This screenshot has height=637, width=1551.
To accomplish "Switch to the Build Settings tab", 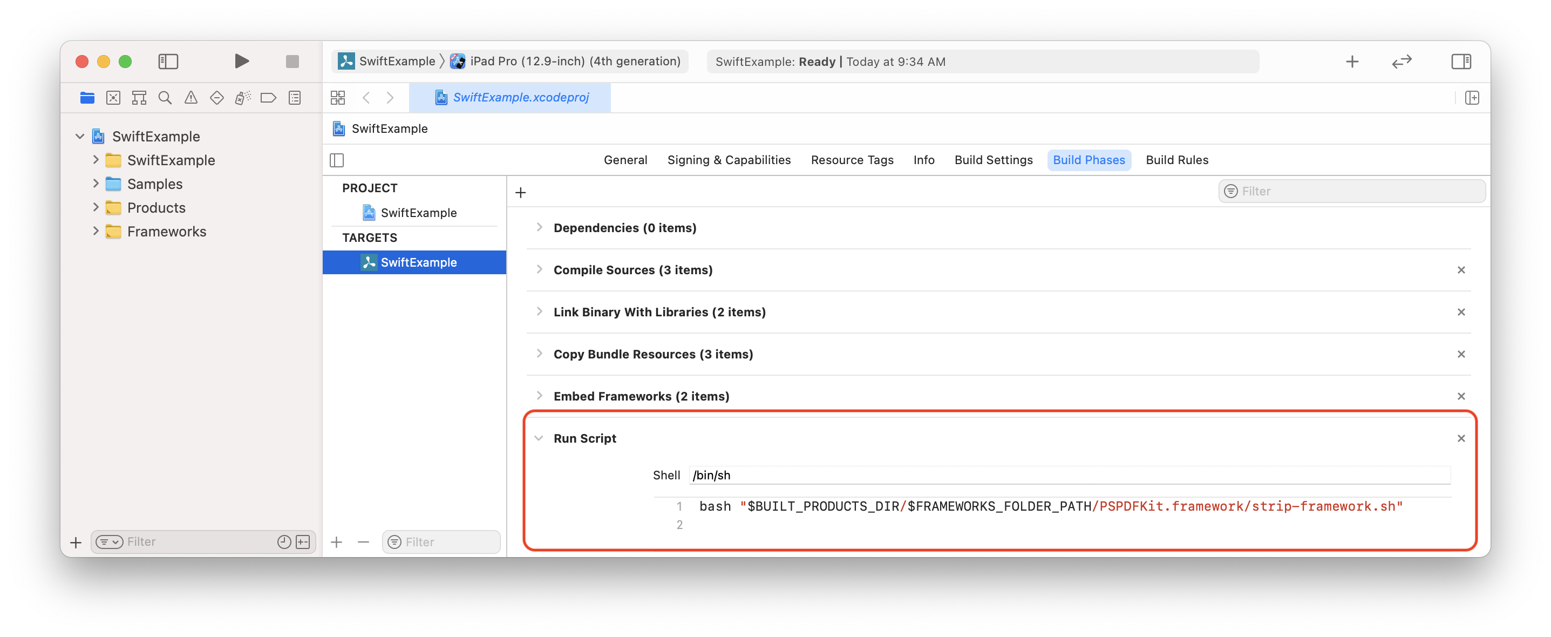I will (994, 160).
